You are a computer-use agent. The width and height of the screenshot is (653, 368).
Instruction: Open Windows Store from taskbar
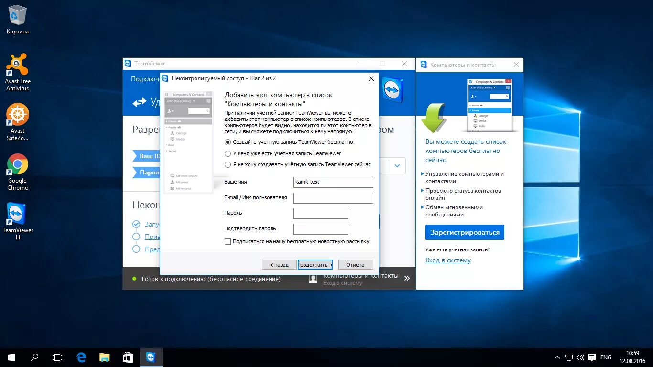pyautogui.click(x=128, y=357)
